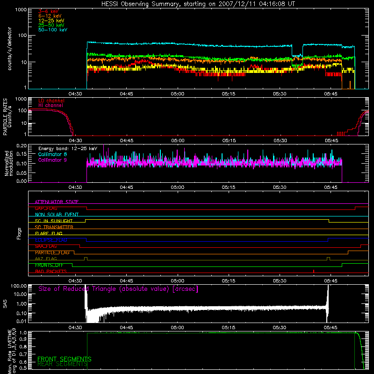Click the orange 6-12 keV legend label
374x374 pixels.
(50, 16)
